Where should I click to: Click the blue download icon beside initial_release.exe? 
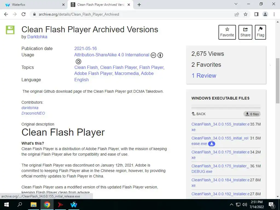point(212,144)
